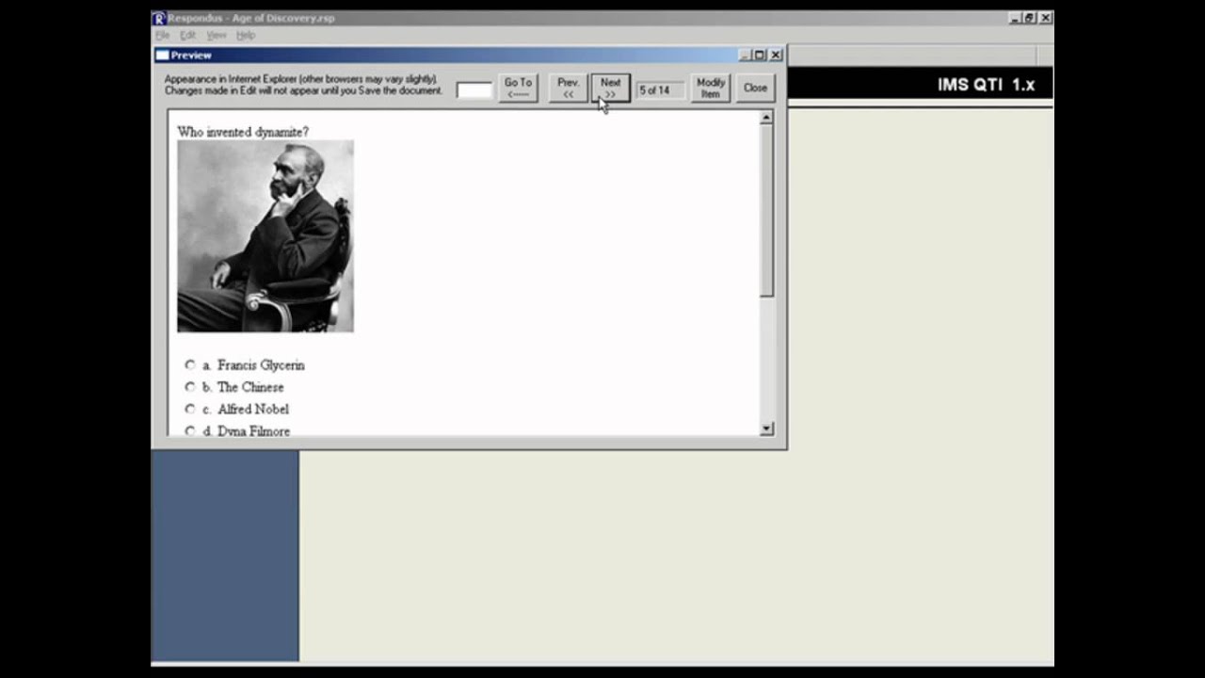
Task: Go to the previous question with Prev.
Action: tap(569, 89)
